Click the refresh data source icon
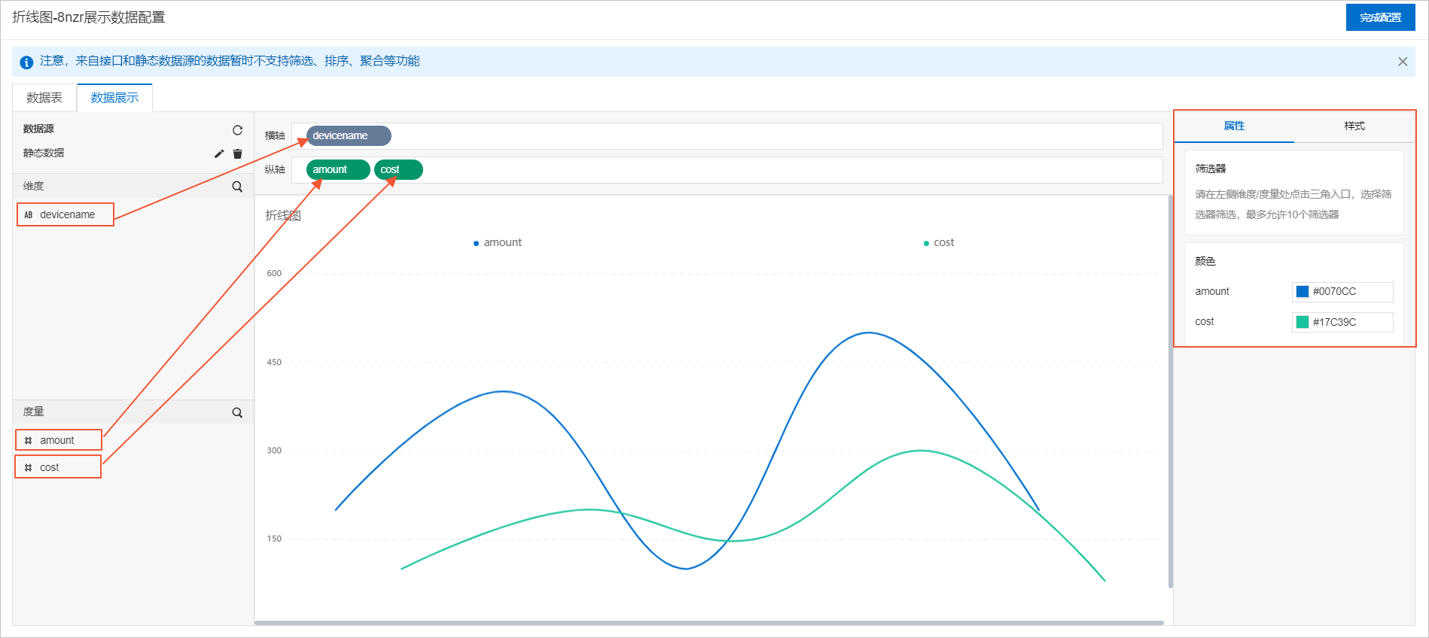Screen dimensions: 1429x638 click(237, 129)
